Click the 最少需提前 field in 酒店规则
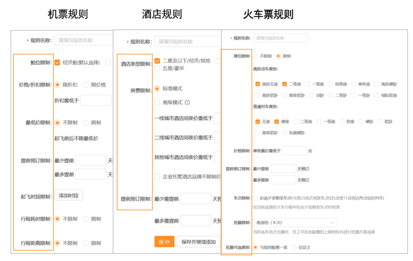413x261 pixels. coord(196,199)
